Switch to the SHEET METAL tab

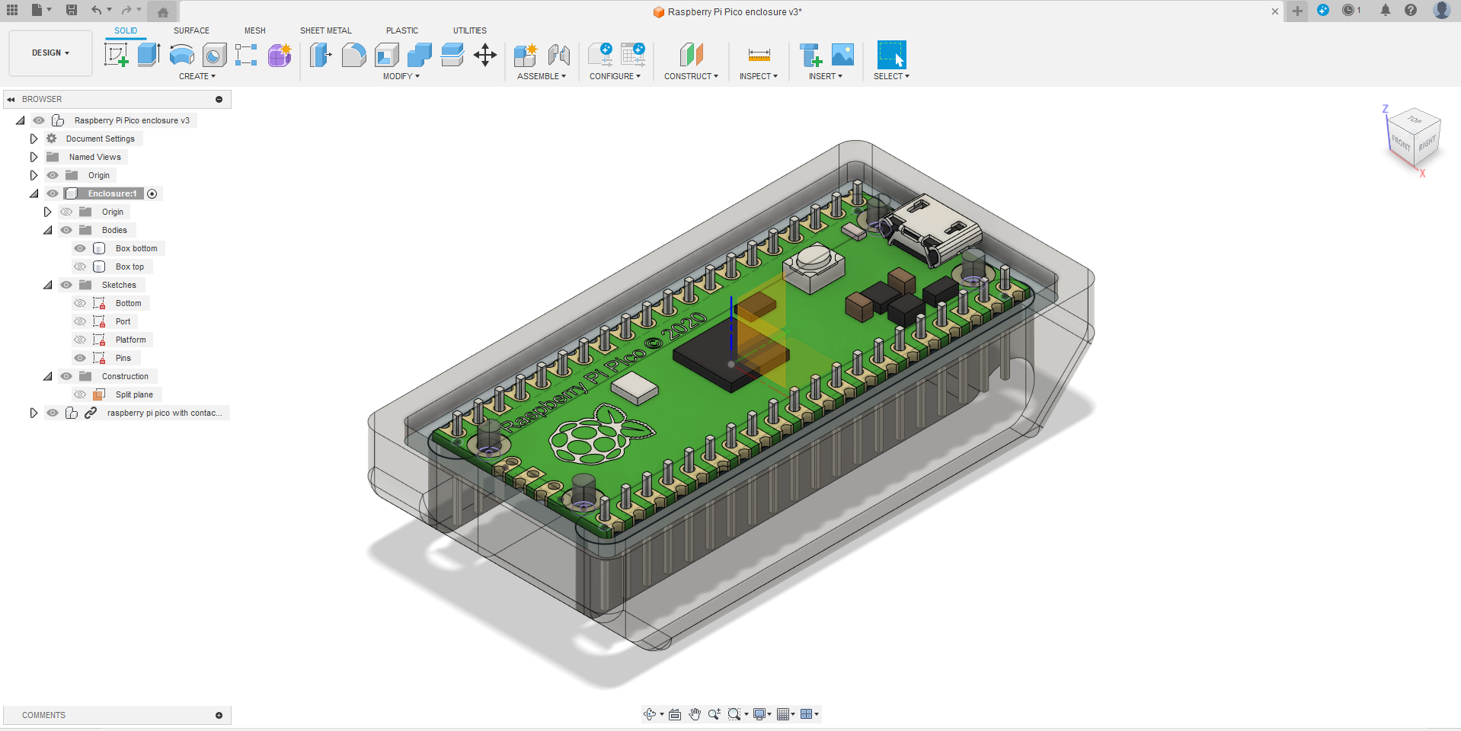tap(325, 30)
